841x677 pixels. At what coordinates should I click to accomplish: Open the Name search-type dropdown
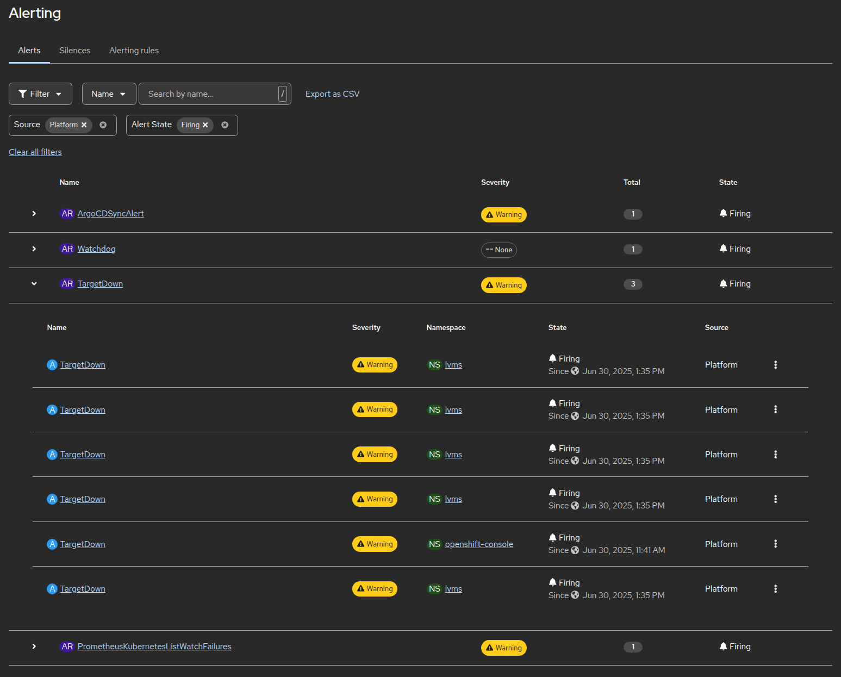tap(109, 94)
